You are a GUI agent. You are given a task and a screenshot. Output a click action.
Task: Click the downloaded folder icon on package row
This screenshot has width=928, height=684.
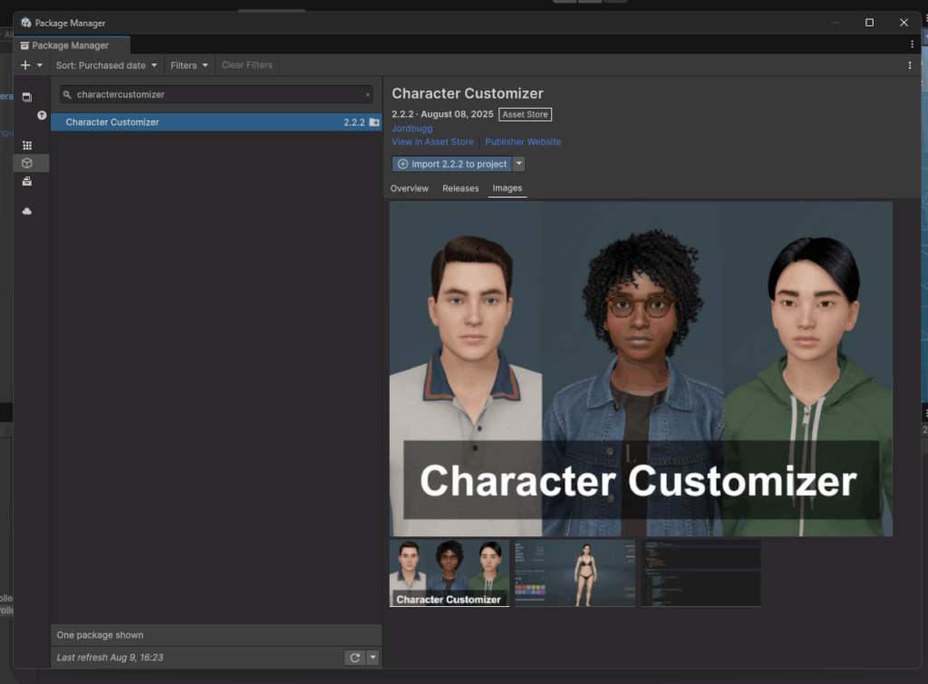coord(374,122)
